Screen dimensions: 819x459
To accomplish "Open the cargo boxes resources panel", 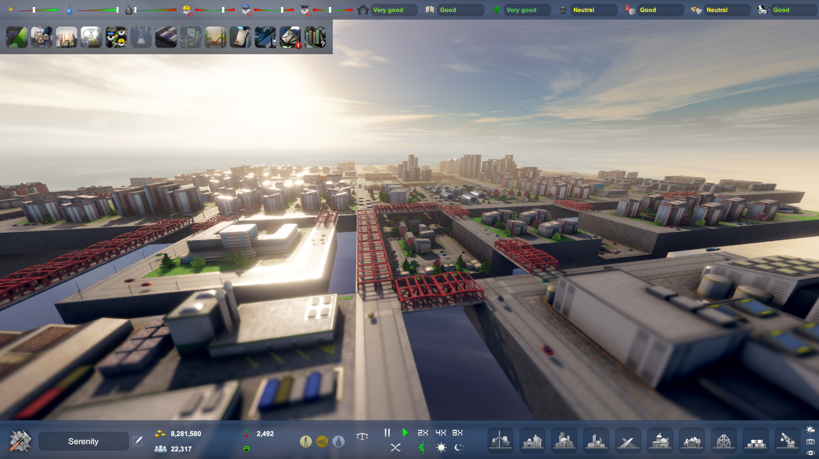I will tap(42, 37).
